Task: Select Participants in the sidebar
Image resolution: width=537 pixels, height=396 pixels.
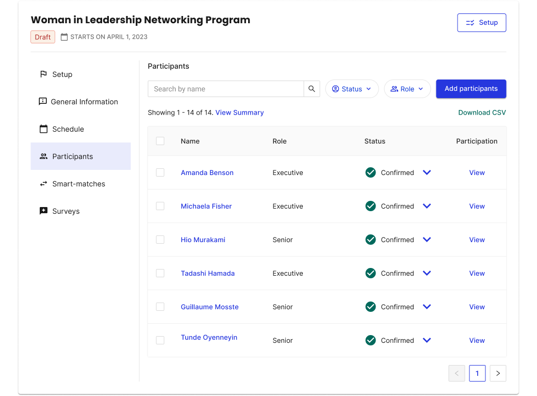Action: pyautogui.click(x=80, y=156)
